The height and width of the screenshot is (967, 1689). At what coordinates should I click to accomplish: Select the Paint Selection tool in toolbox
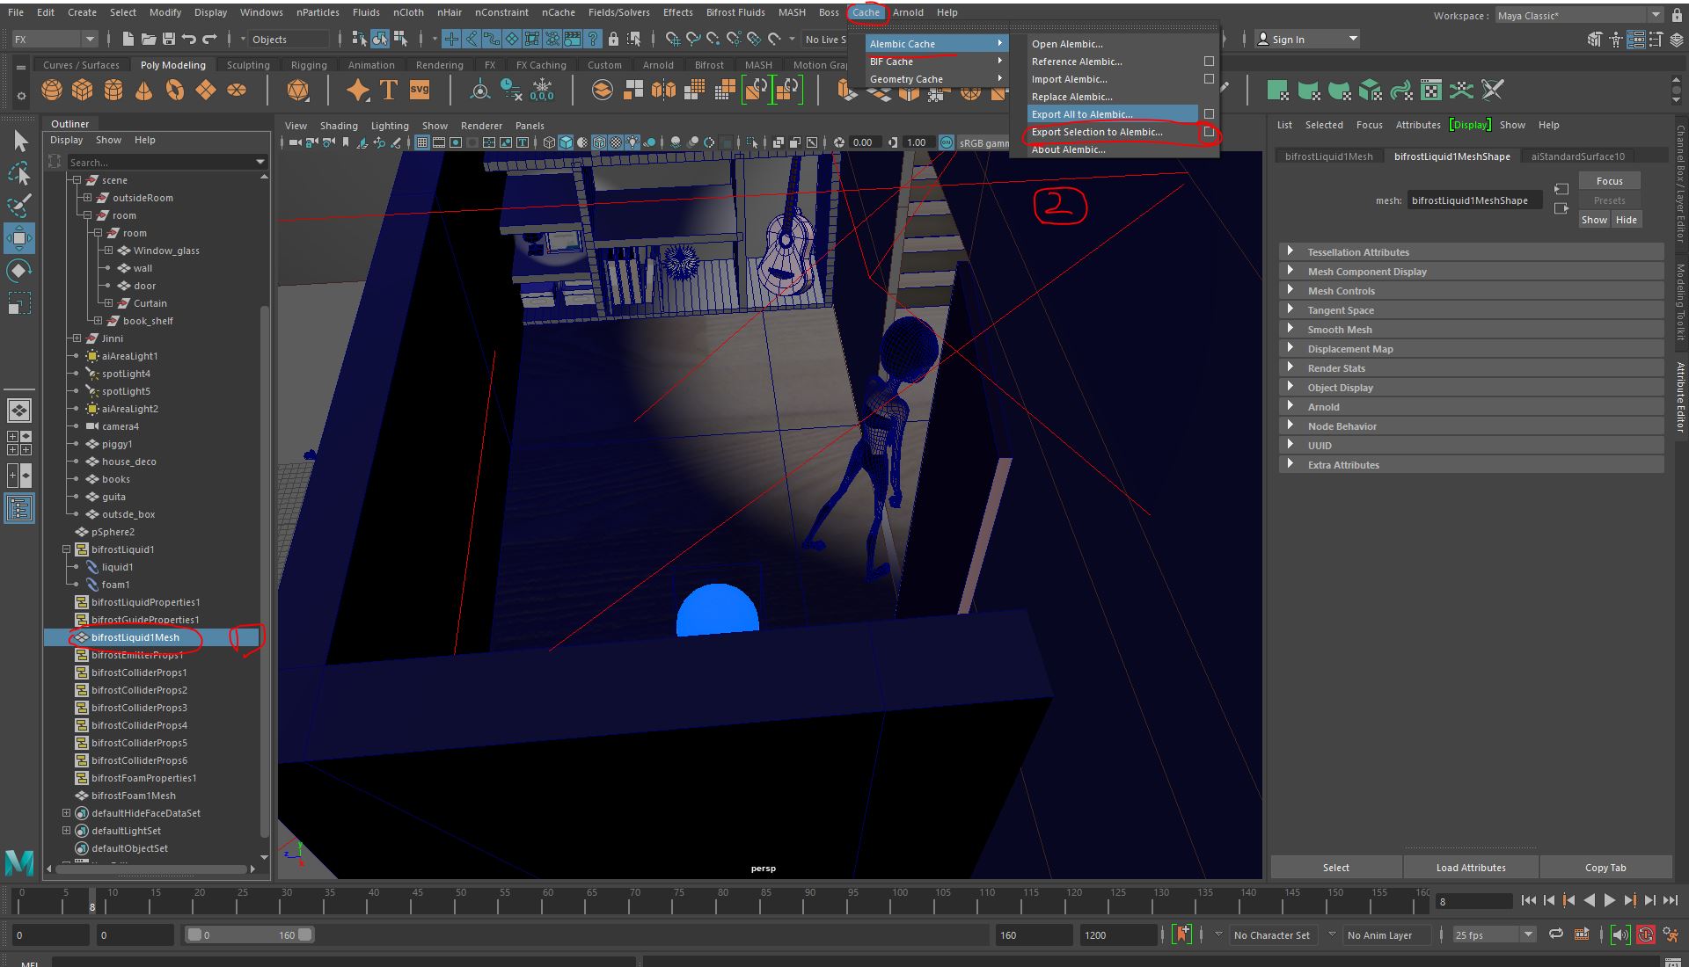point(19,206)
